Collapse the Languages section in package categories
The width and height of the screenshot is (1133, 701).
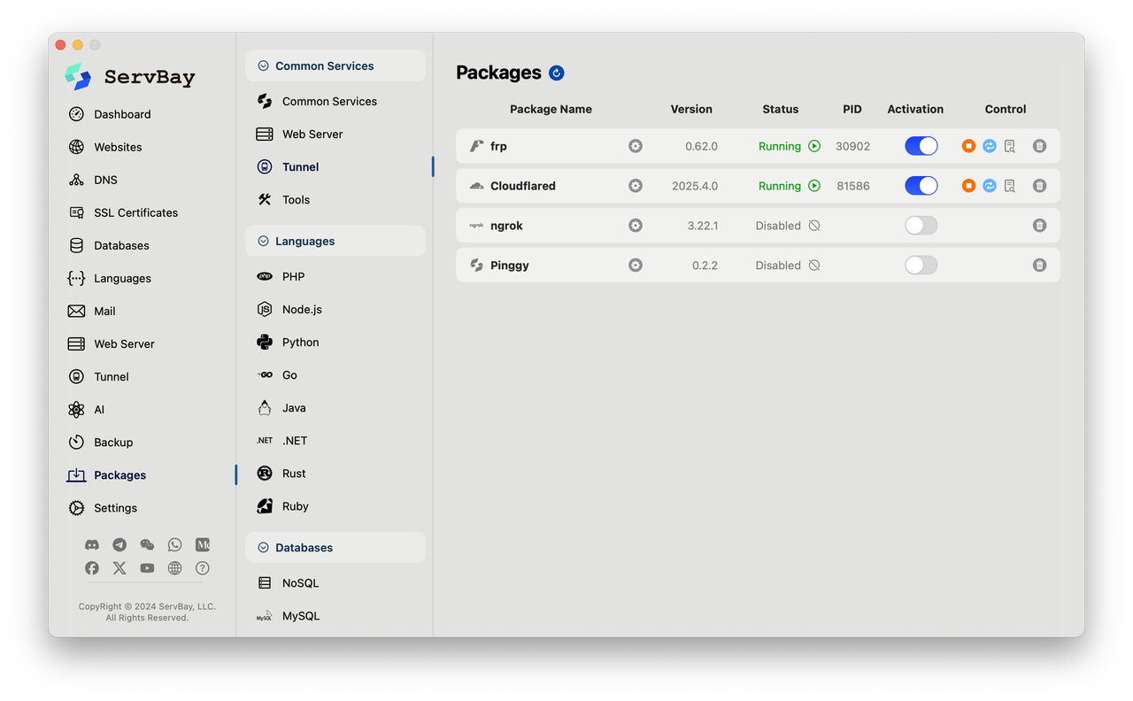tap(335, 241)
